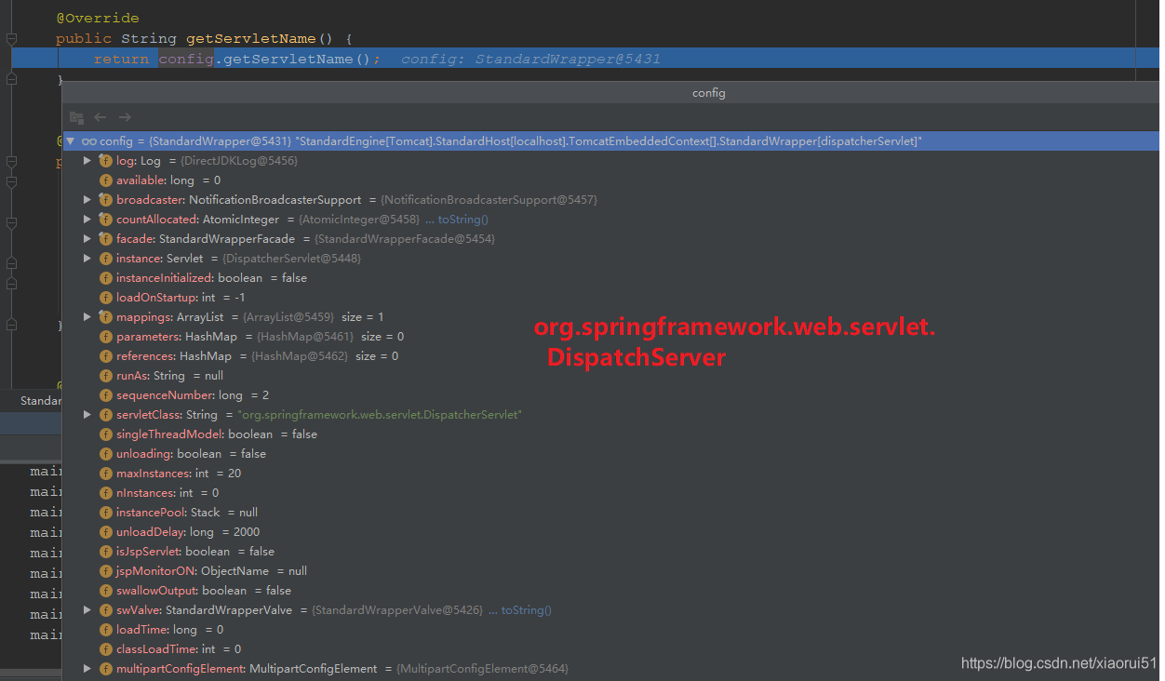This screenshot has height=681, width=1165.
Task: Click the field icon beside servletClass
Action: tap(106, 415)
